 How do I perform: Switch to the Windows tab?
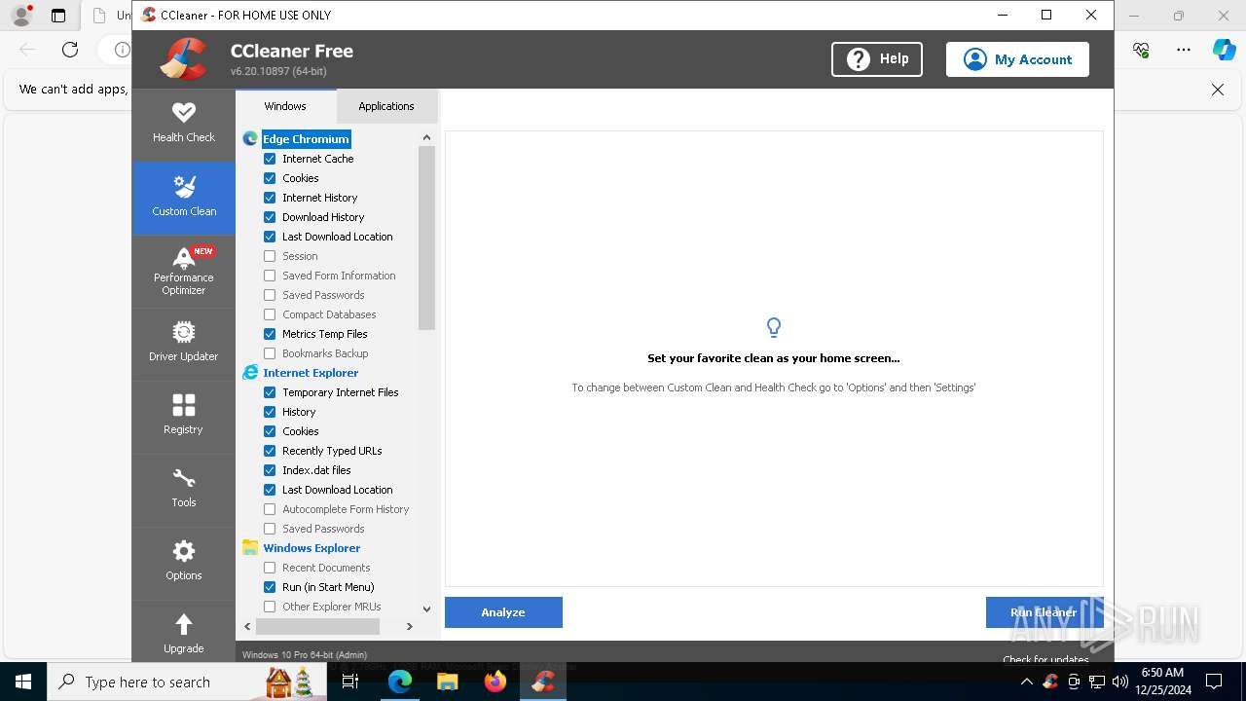pos(285,106)
